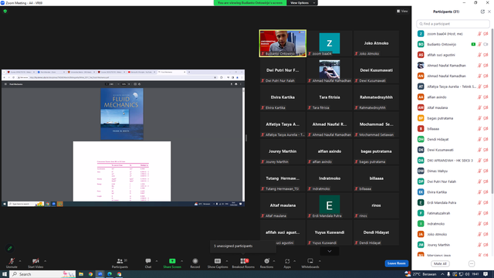The height and width of the screenshot is (278, 494).
Task: Expand captions options arrow beside Show Captions
Action: 227,261
